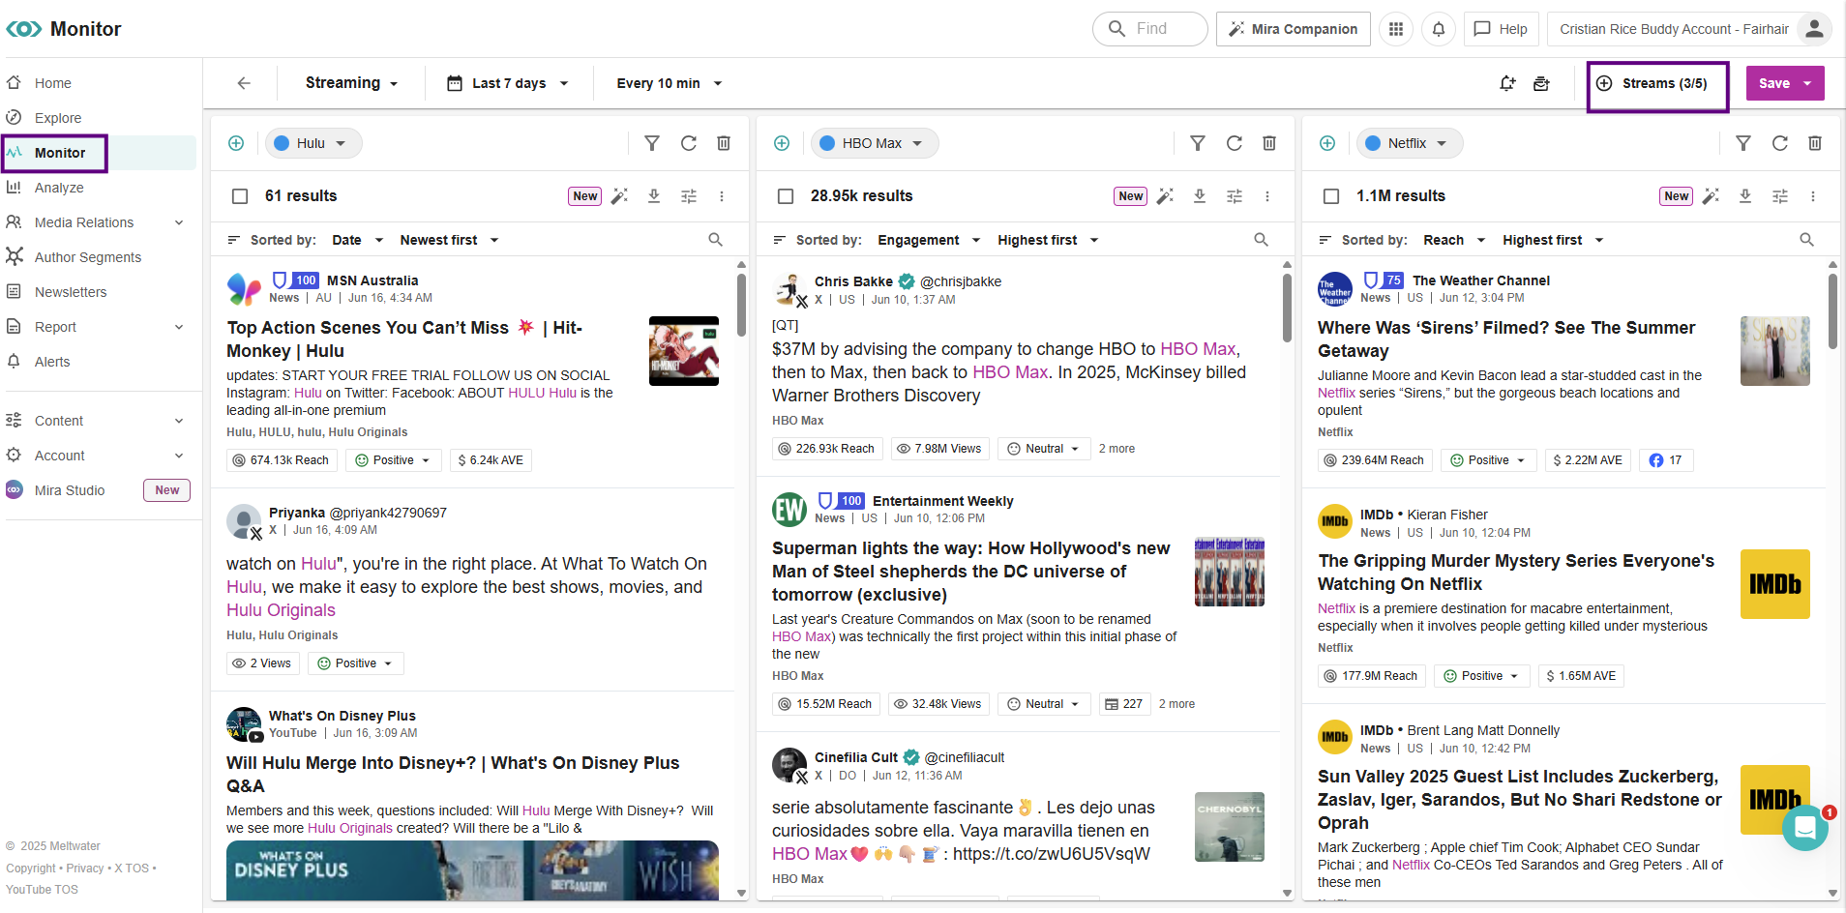Open Hulu stream more options menu
This screenshot has height=913, width=1846.
[x=722, y=196]
